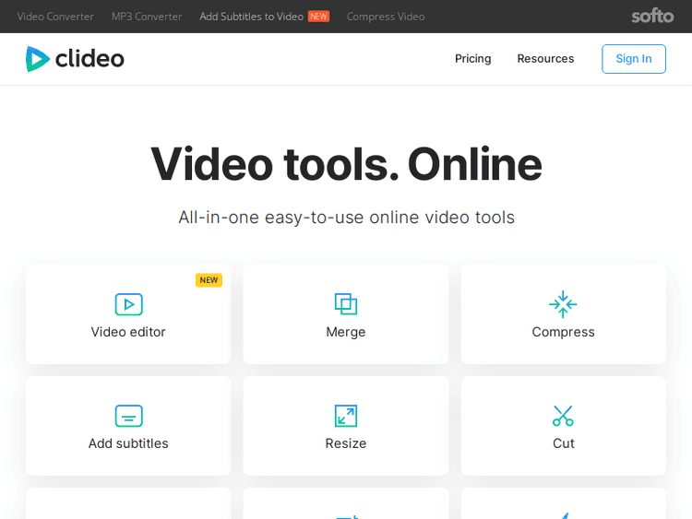The image size is (692, 519).
Task: Open the MP3 Converter top link
Action: tap(147, 17)
